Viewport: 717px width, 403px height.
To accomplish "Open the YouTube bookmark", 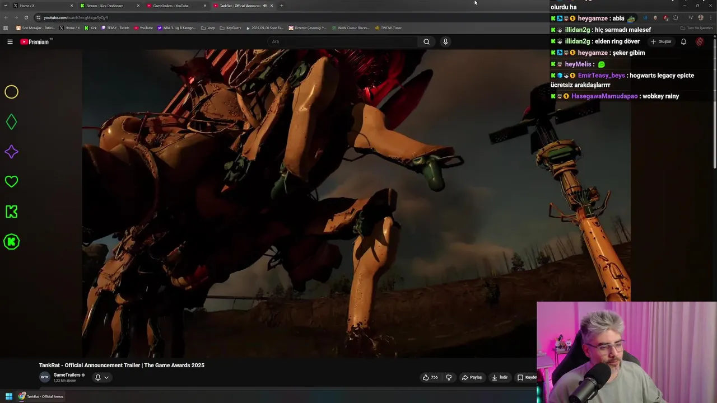I will [x=143, y=28].
